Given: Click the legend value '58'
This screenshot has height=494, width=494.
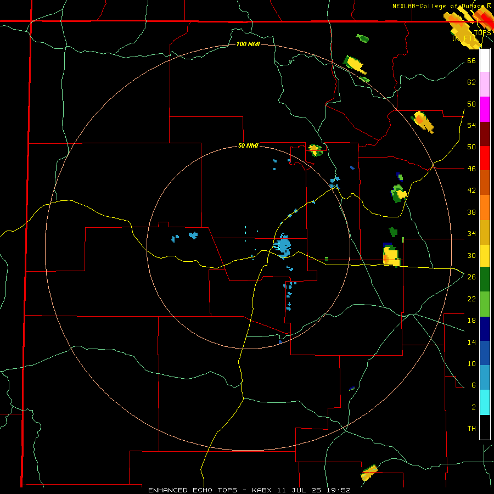Looking at the screenshot, I should (471, 104).
